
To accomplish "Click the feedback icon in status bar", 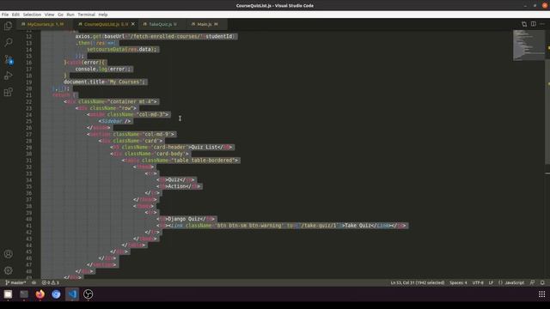I will click(532, 282).
